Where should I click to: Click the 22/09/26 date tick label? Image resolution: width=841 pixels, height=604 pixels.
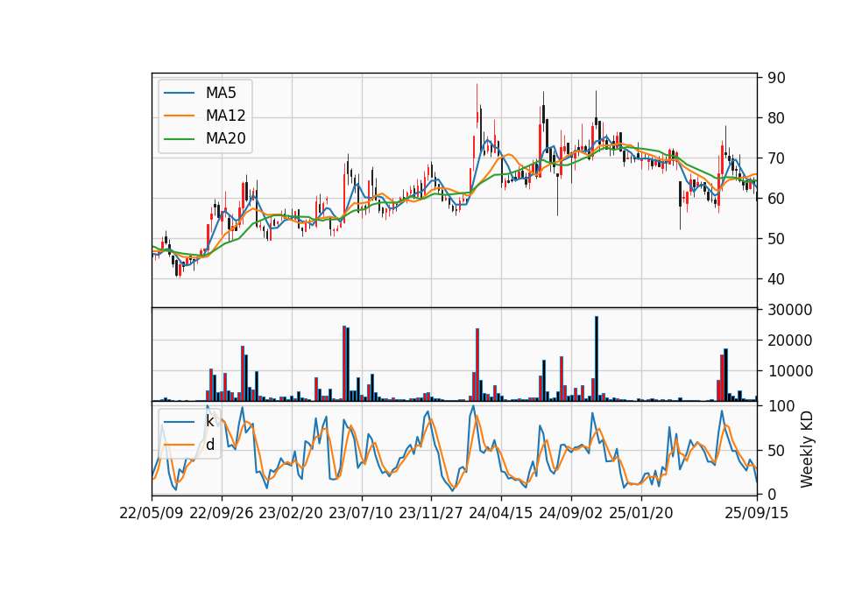point(222,513)
